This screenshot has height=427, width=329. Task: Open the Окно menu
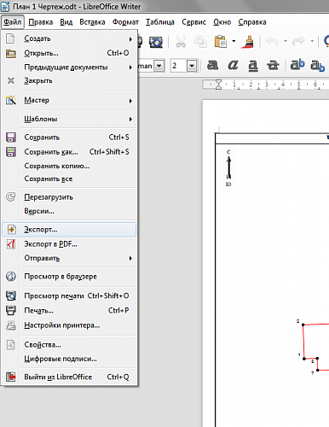point(222,22)
